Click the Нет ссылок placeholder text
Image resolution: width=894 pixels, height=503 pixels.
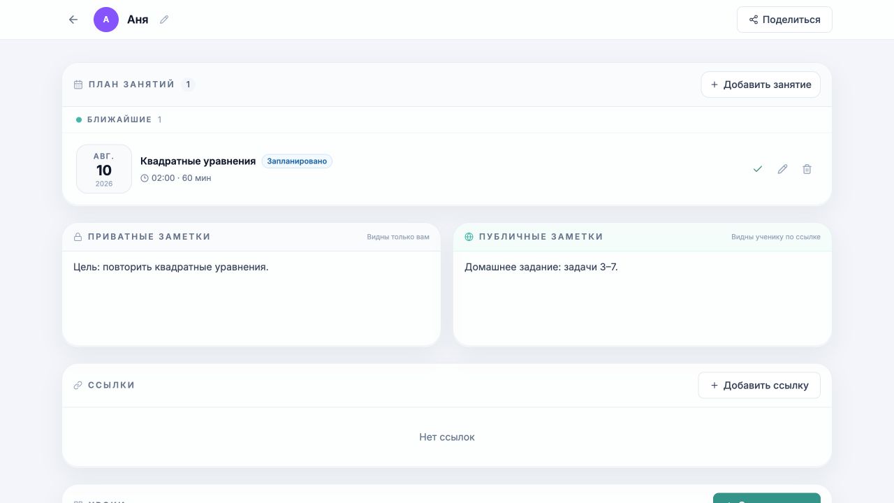click(447, 437)
